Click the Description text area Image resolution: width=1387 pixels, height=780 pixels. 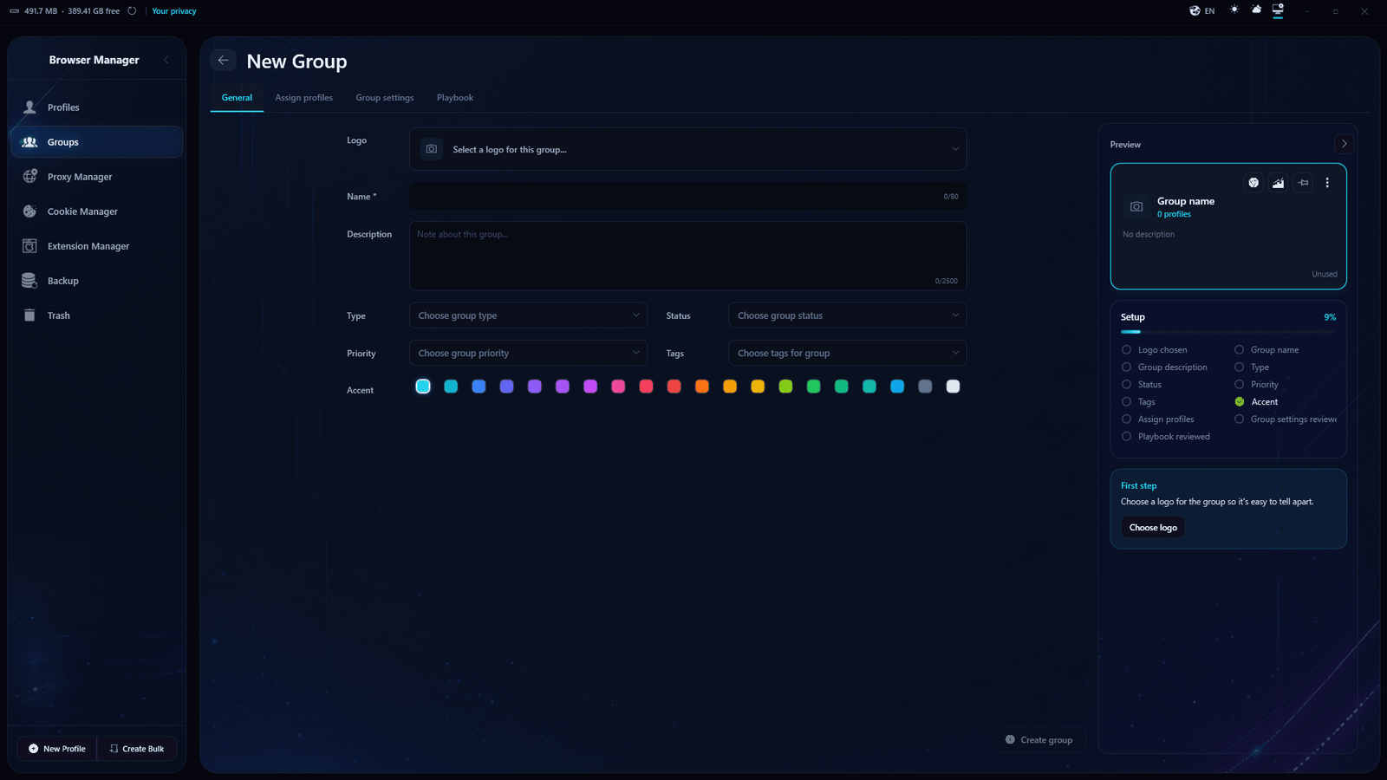coord(687,256)
